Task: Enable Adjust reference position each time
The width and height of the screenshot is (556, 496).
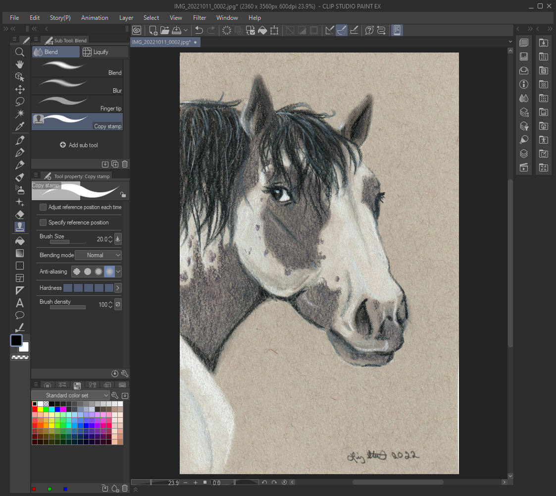Action: [43, 207]
